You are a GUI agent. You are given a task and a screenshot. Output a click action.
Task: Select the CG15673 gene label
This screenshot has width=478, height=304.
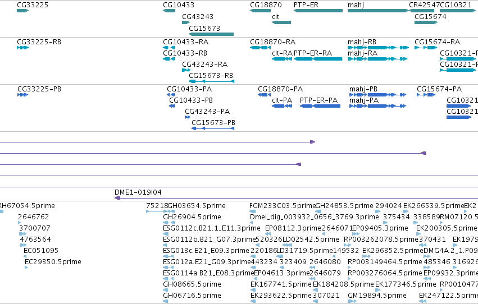click(204, 28)
